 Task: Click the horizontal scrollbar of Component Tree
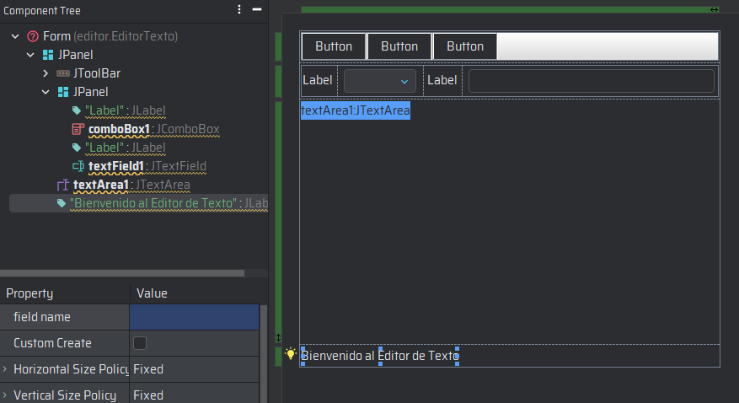coord(122,273)
